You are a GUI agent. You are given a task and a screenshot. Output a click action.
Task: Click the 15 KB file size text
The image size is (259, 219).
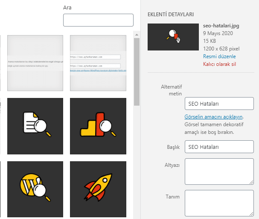click(x=210, y=41)
